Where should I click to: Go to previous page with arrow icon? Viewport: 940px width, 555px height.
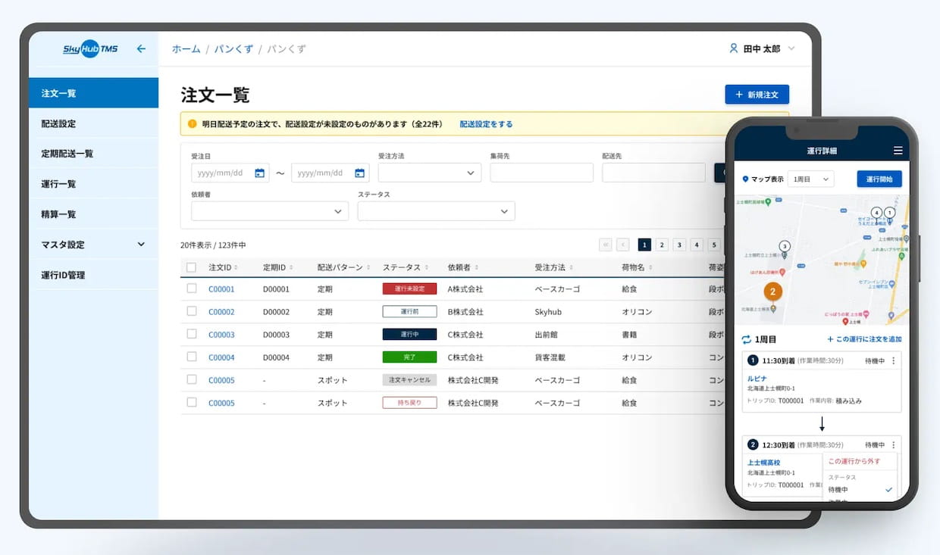[623, 245]
